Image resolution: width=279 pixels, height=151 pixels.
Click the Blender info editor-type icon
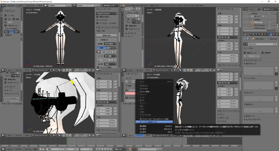3,5
